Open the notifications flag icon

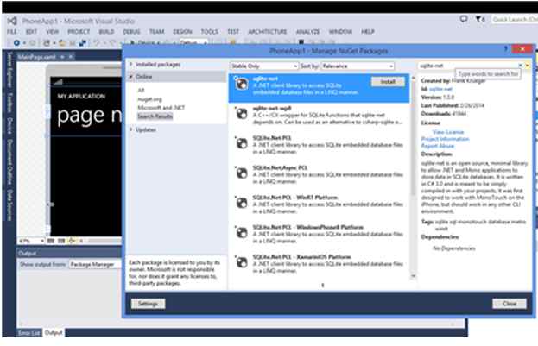point(479,19)
